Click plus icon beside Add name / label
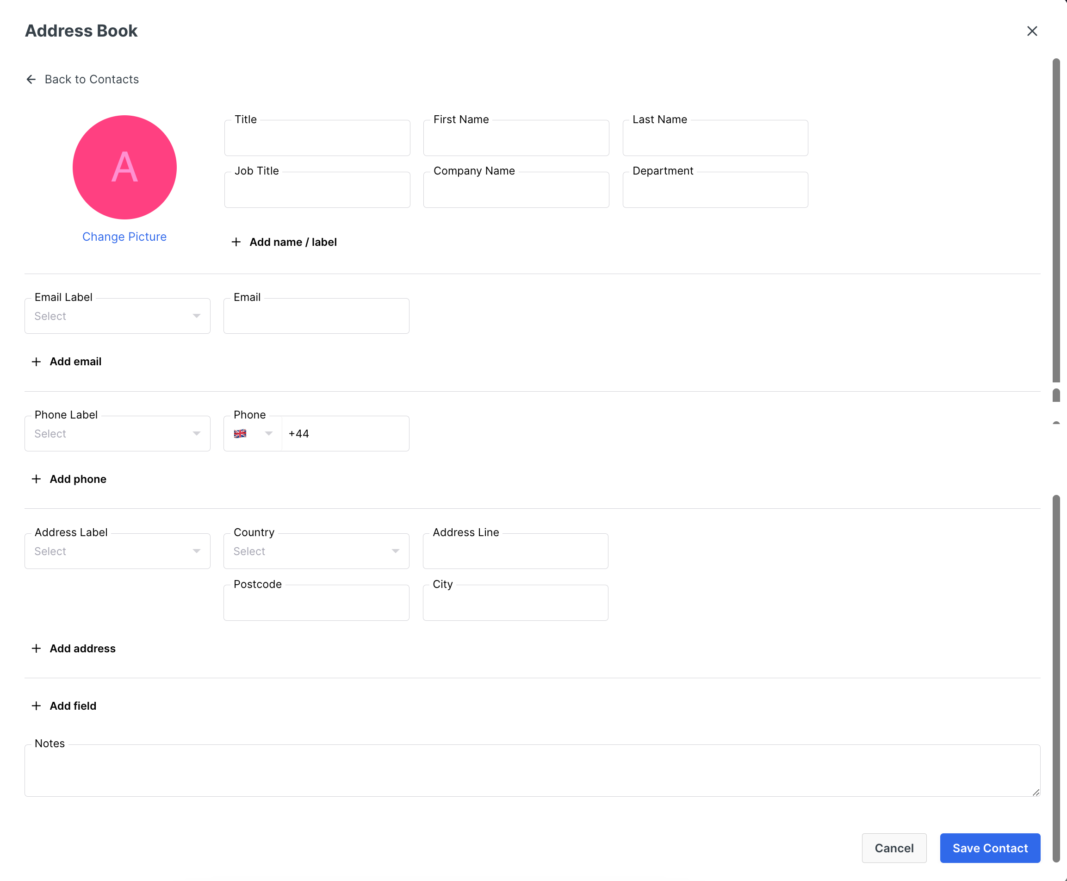This screenshot has width=1067, height=881. (236, 242)
